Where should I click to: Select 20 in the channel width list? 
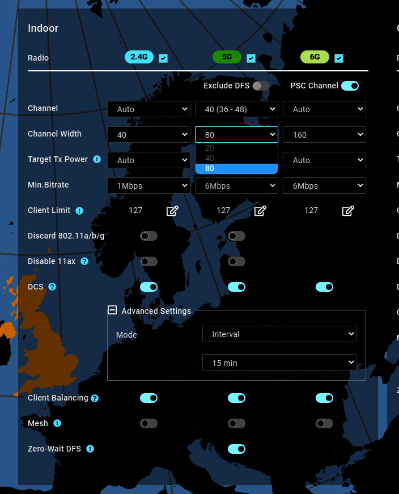(x=210, y=148)
